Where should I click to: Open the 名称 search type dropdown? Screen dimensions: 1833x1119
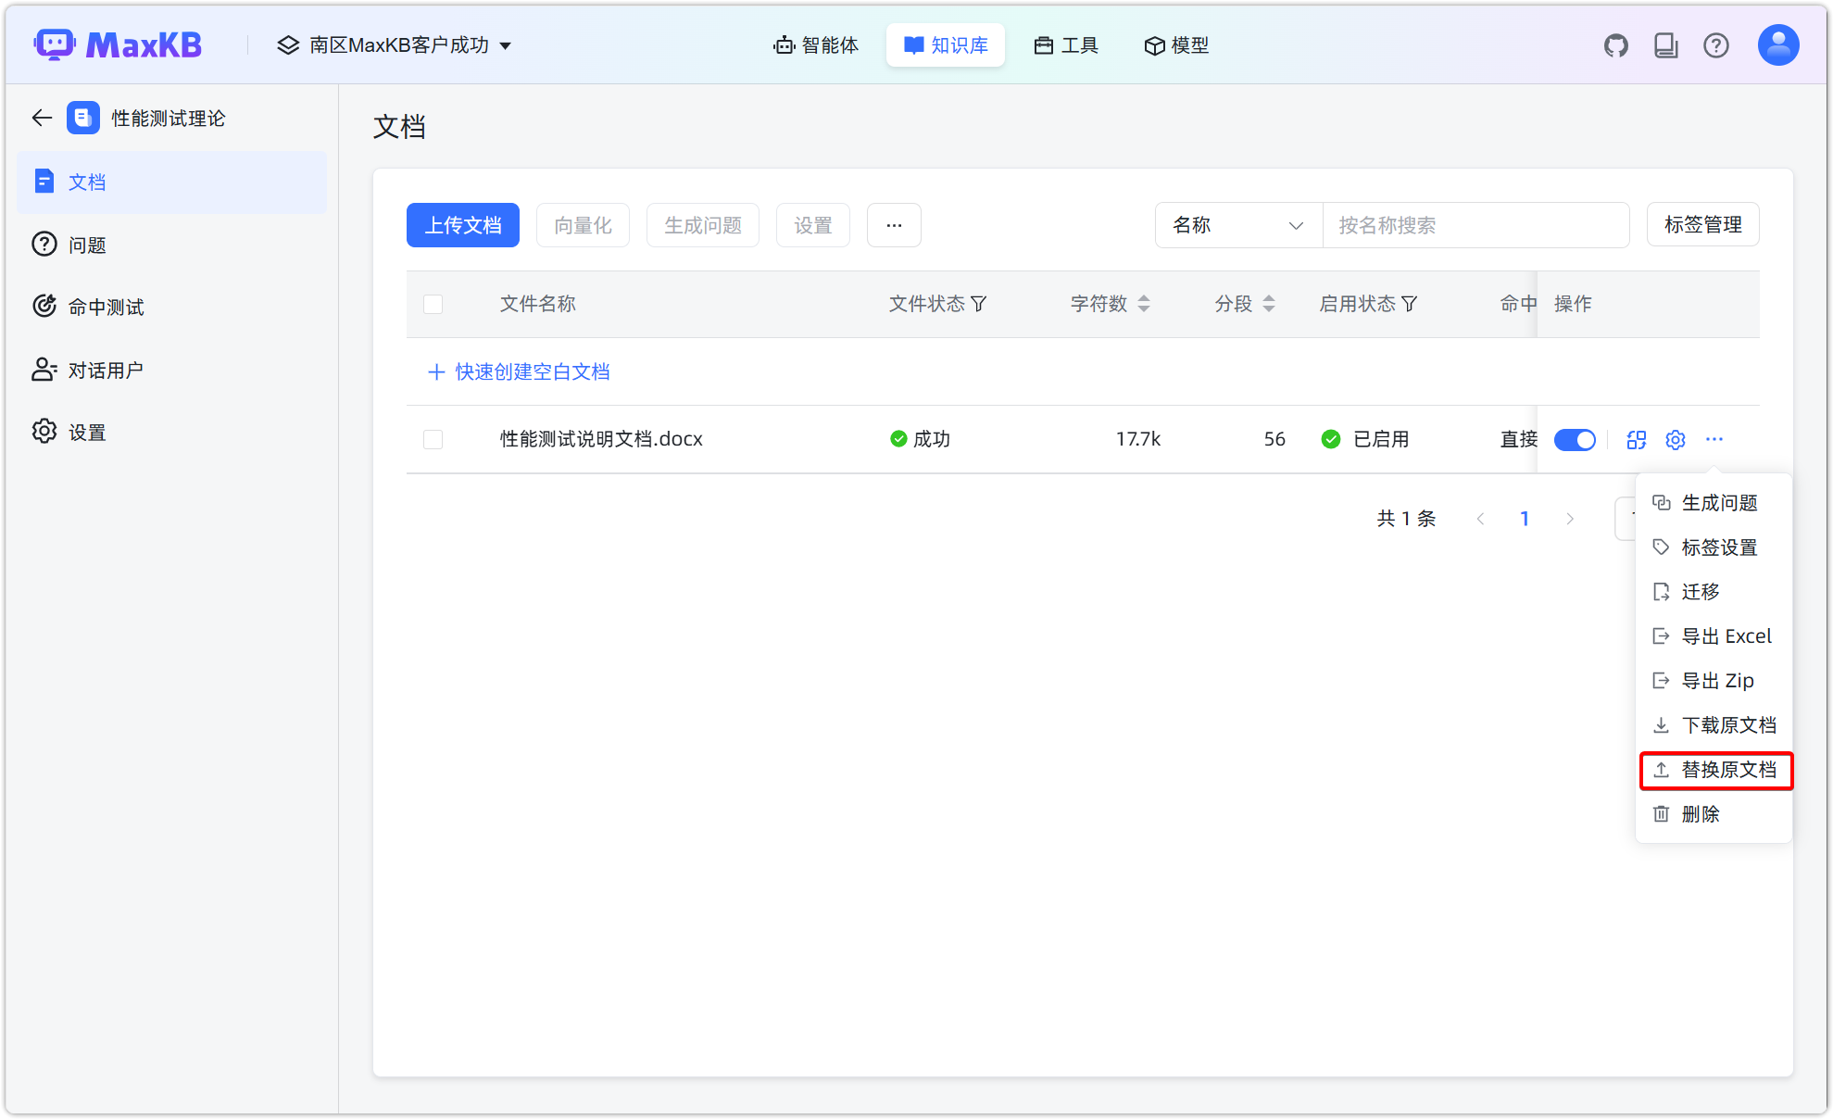click(1237, 225)
